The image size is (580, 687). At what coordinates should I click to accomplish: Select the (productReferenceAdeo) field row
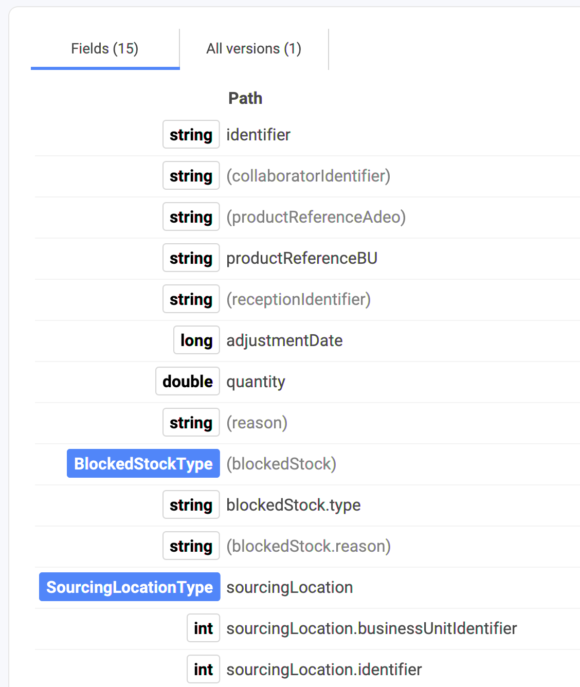[x=307, y=217]
